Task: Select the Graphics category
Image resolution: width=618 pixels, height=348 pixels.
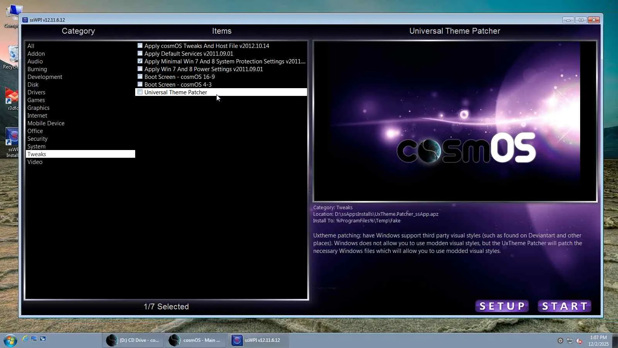Action: click(x=80, y=108)
